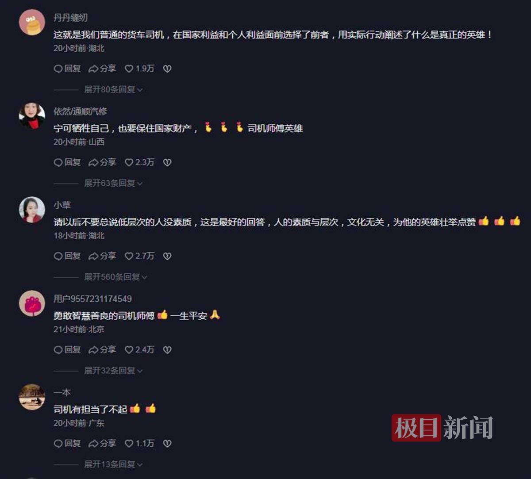This screenshot has width=531, height=479.
Task: Expand 13 replies under 一本's comment
Action: coord(113,464)
